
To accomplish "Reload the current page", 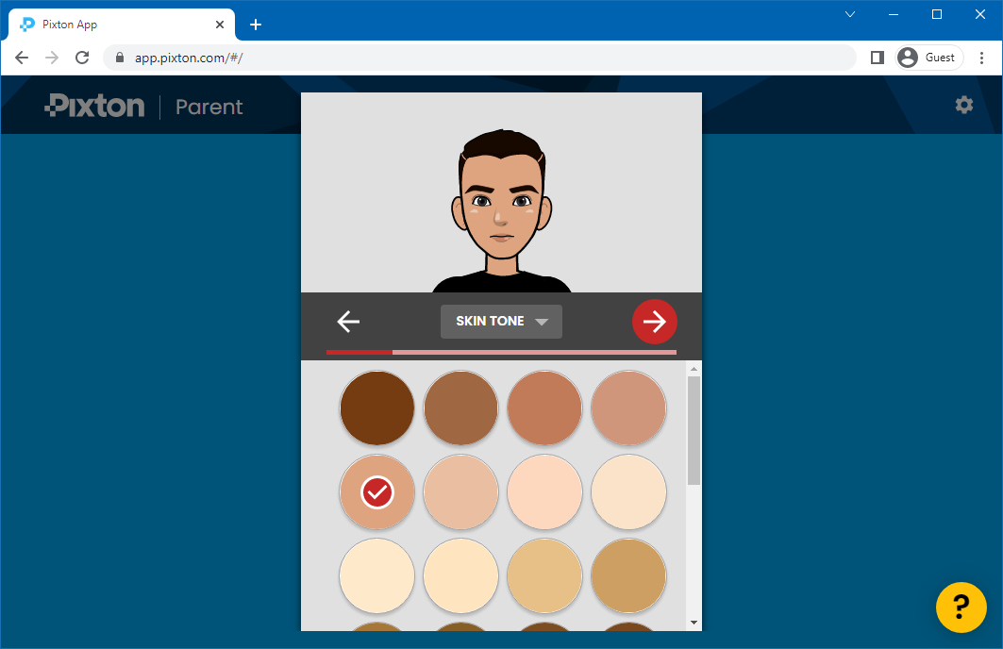I will coord(82,57).
